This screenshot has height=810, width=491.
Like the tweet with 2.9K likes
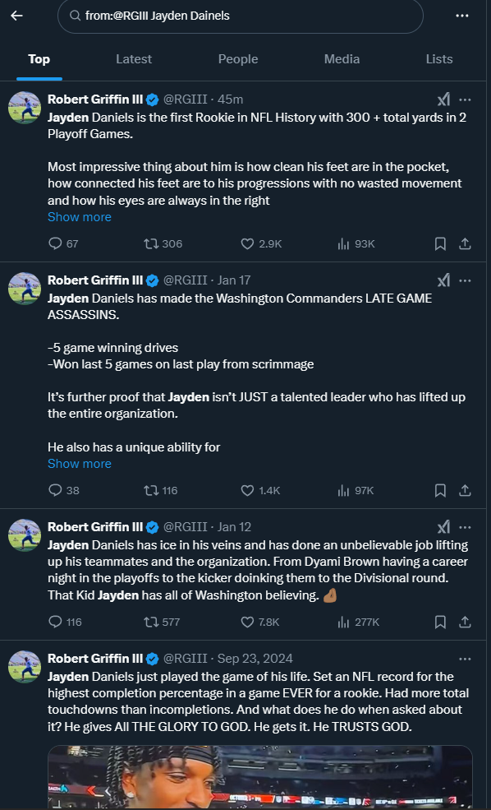click(261, 243)
